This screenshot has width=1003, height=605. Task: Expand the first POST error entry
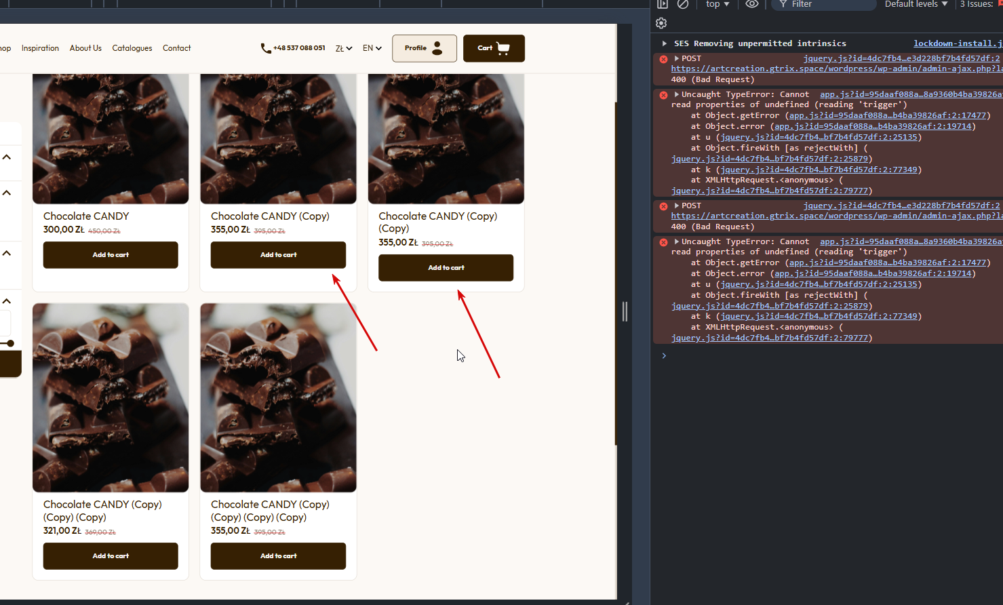coord(676,59)
